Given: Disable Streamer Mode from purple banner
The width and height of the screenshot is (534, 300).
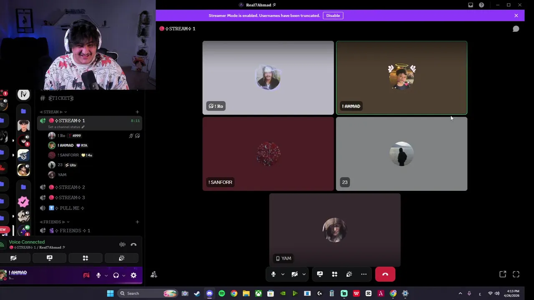Looking at the screenshot, I should pyautogui.click(x=333, y=15).
